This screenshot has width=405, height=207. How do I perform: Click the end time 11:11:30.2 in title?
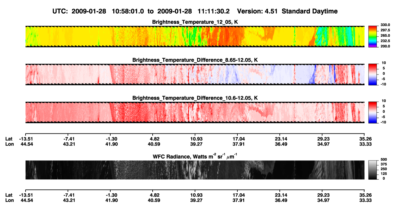[214, 11]
